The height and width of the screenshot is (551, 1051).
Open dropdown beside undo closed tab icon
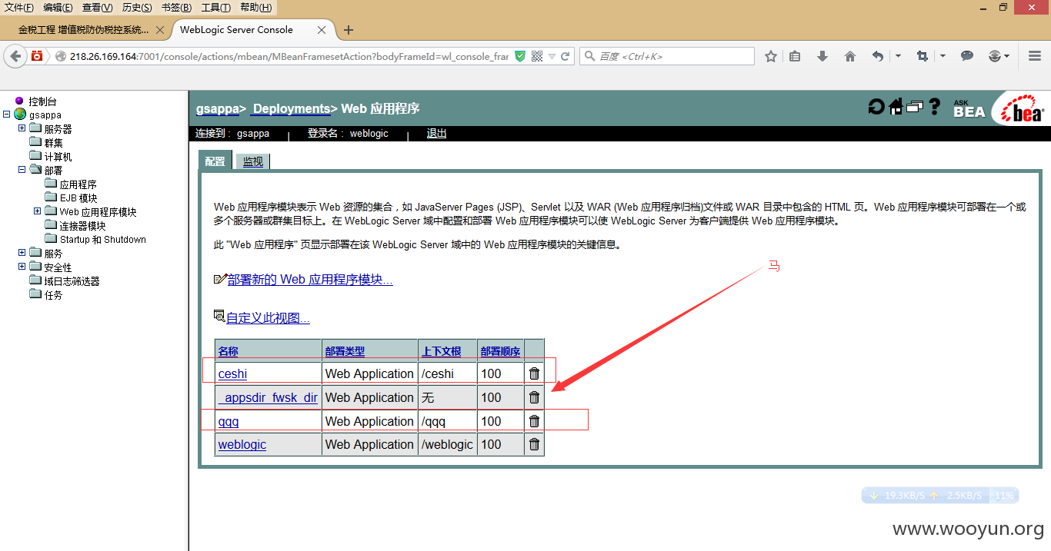click(x=898, y=56)
